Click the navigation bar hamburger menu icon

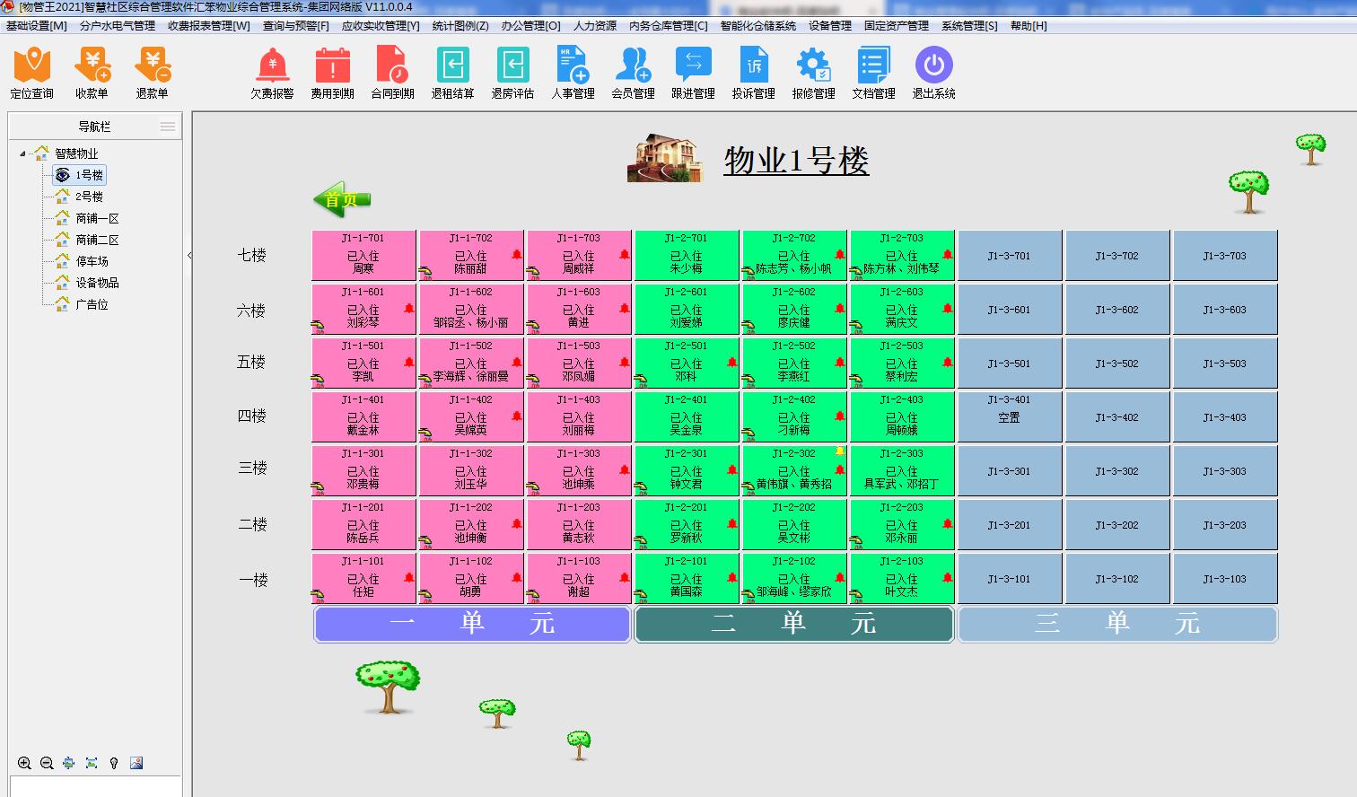pos(168,127)
